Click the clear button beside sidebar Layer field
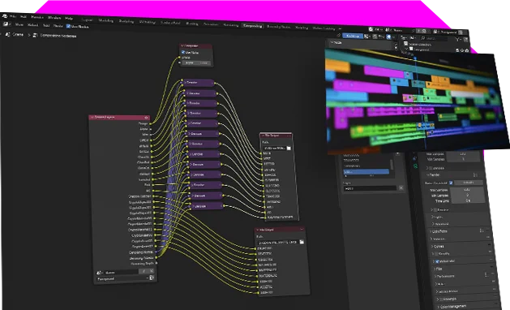 (401, 187)
